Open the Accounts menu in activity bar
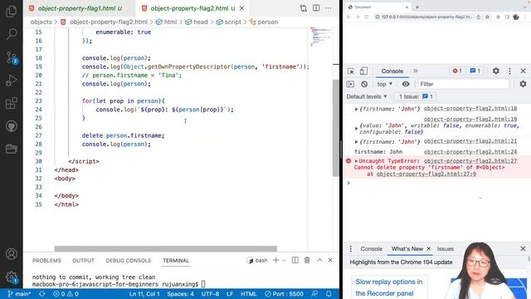The height and width of the screenshot is (299, 531). [11, 254]
